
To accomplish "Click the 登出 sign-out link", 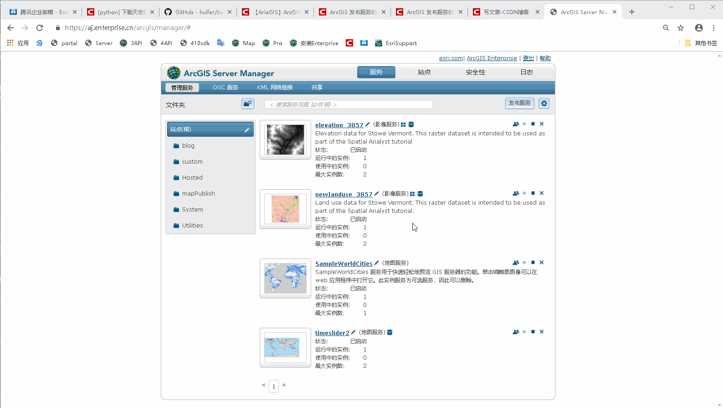I will pos(528,58).
